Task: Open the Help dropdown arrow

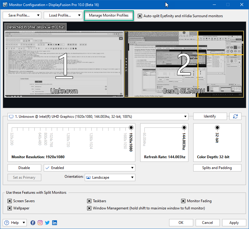Action: tap(24, 222)
